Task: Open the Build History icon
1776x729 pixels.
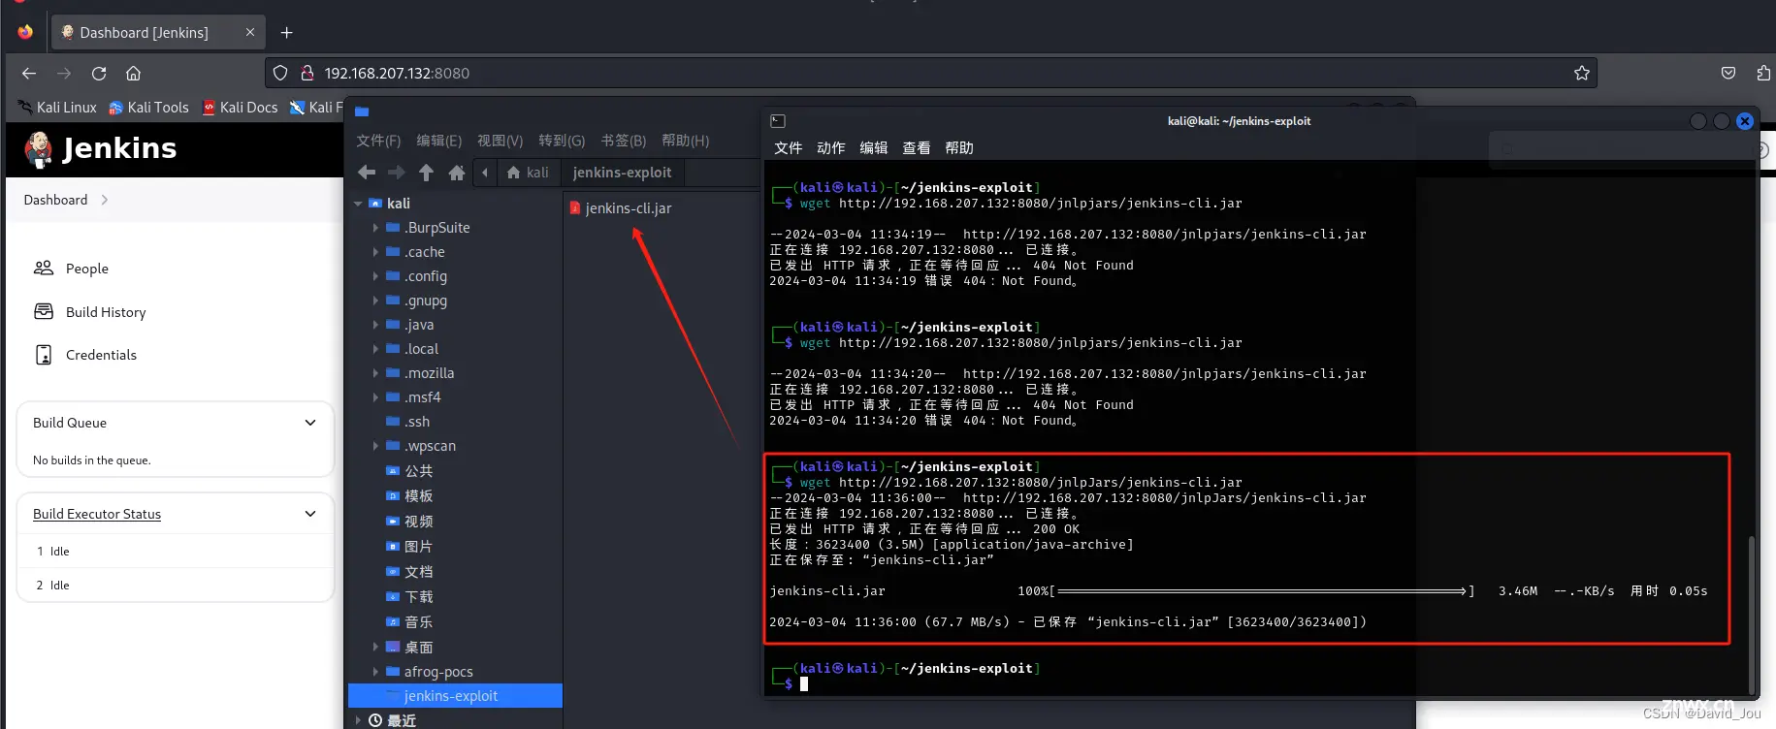Action: click(x=44, y=311)
